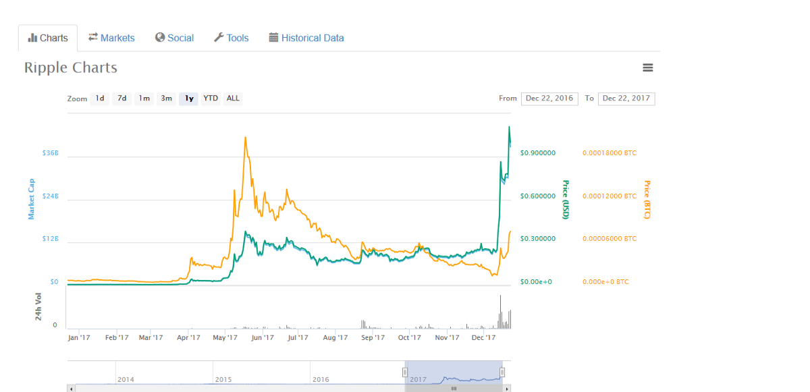Click the $0.600000 price axis label
This screenshot has height=392, width=810.
point(538,196)
